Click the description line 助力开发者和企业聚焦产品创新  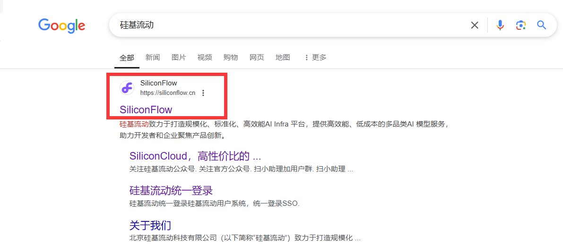[x=174, y=136]
